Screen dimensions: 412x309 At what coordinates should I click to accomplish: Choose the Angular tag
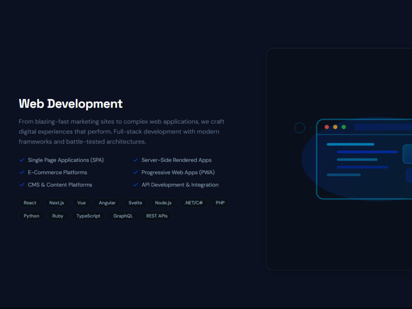coord(107,203)
